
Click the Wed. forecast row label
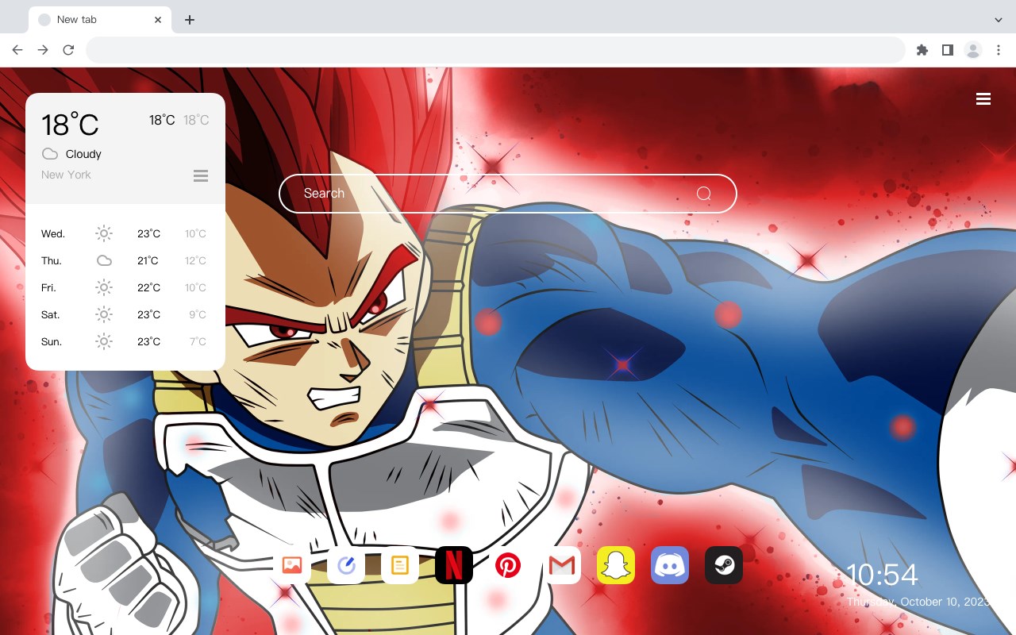coord(53,233)
